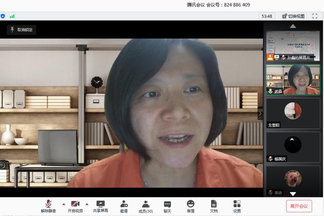Screen dimensions: 324x216
Task: Expand video options arrow beside 开启视频
Action: [87, 204]
